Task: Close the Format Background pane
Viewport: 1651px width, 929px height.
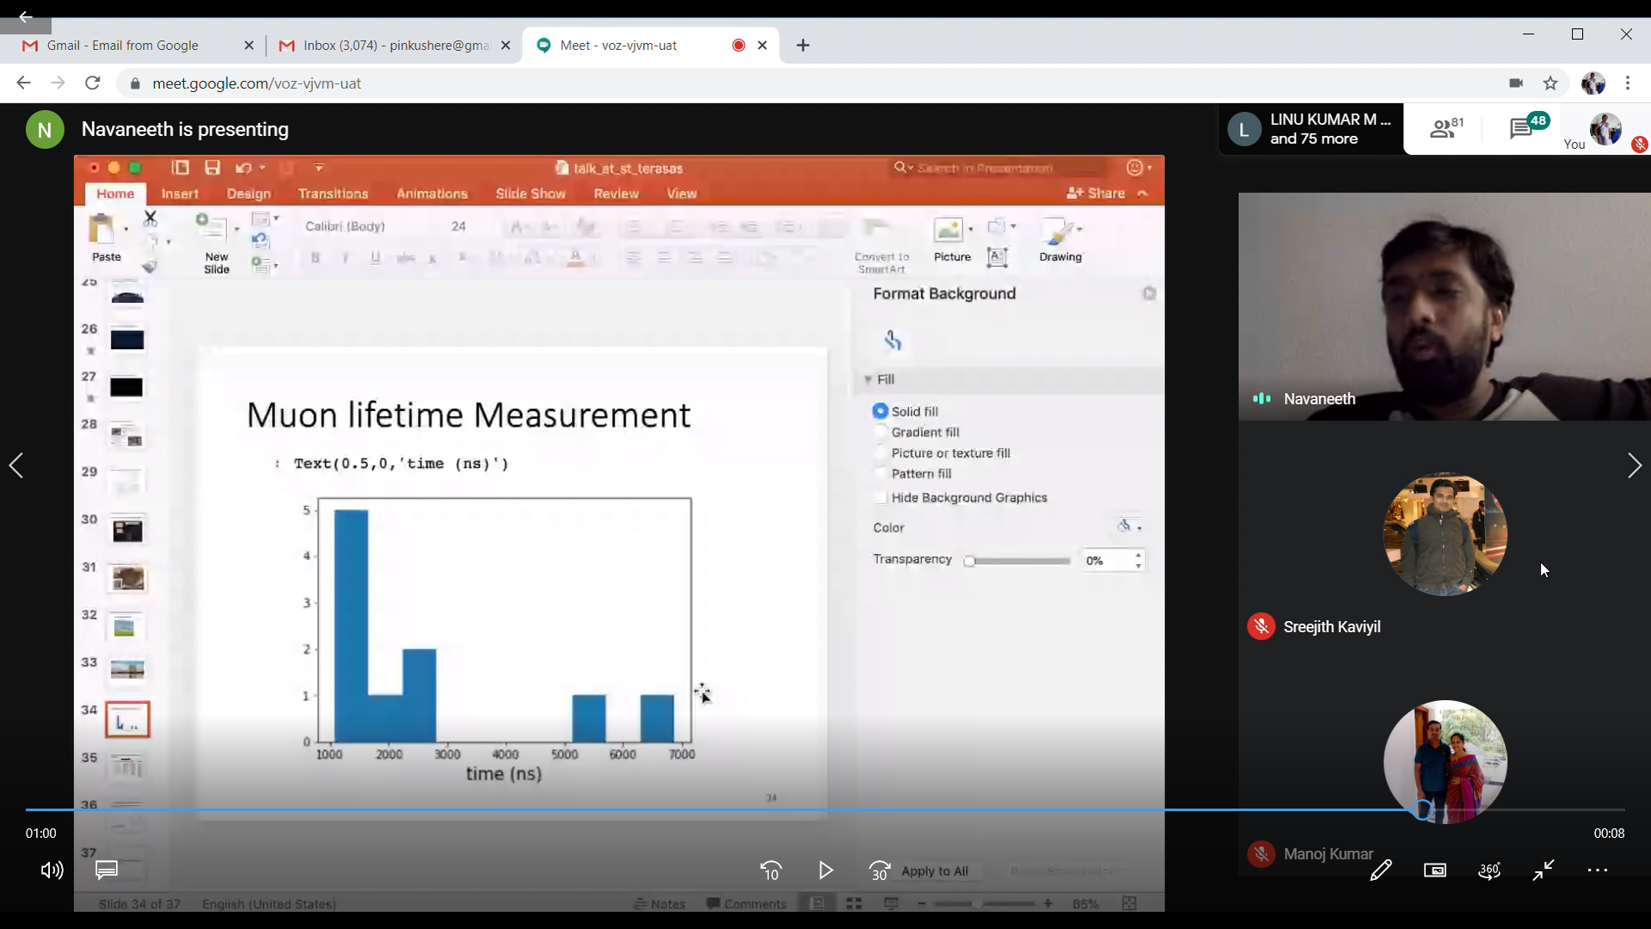Action: 1149,293
